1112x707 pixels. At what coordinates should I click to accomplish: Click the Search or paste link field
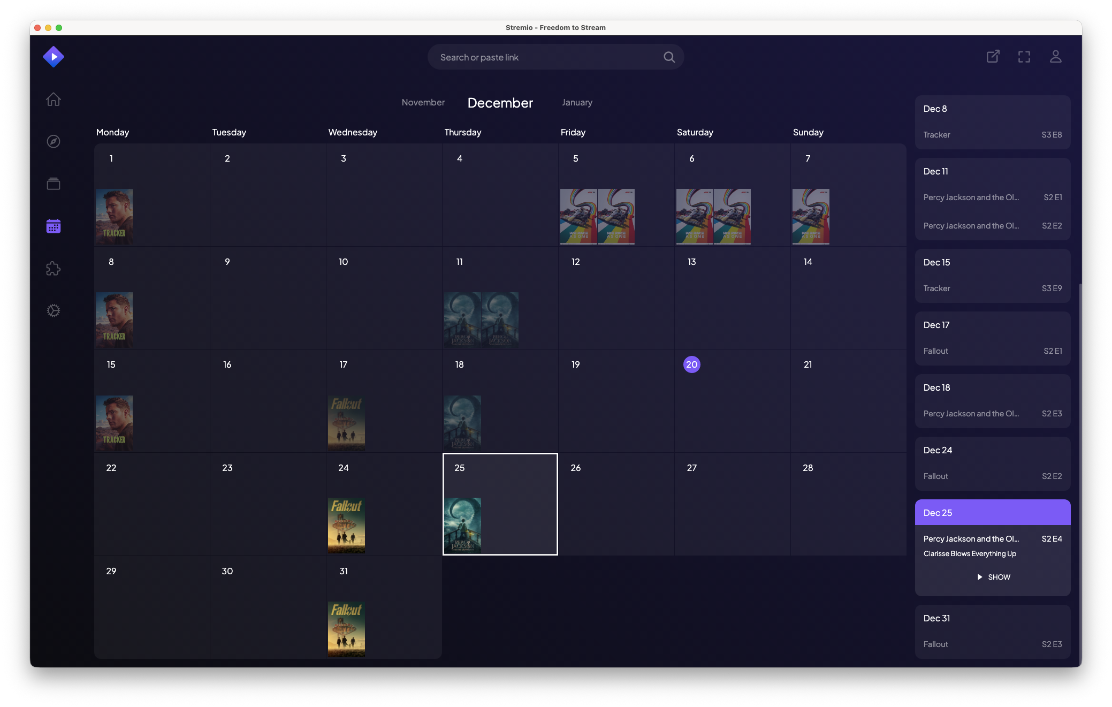point(535,57)
